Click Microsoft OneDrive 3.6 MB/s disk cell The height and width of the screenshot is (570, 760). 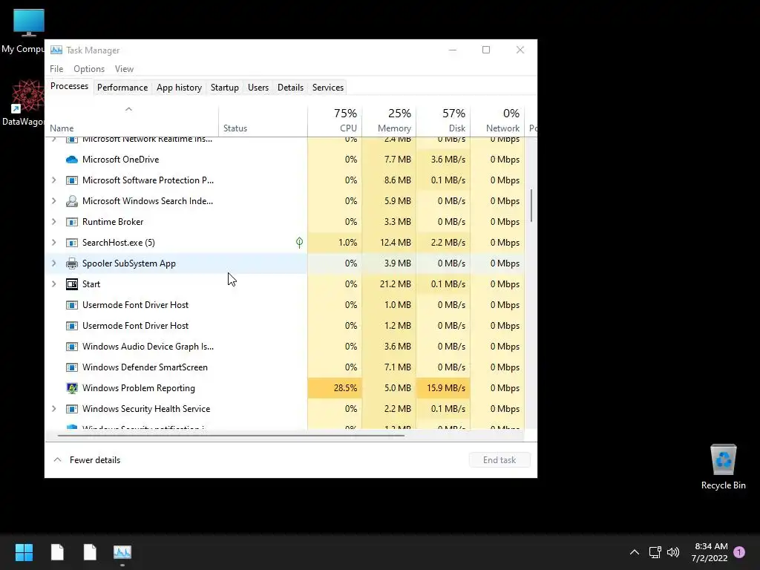(x=444, y=160)
